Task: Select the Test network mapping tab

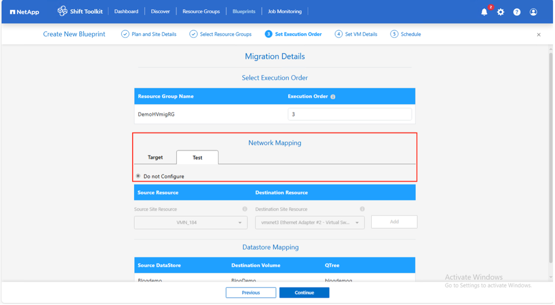Action: (x=197, y=158)
